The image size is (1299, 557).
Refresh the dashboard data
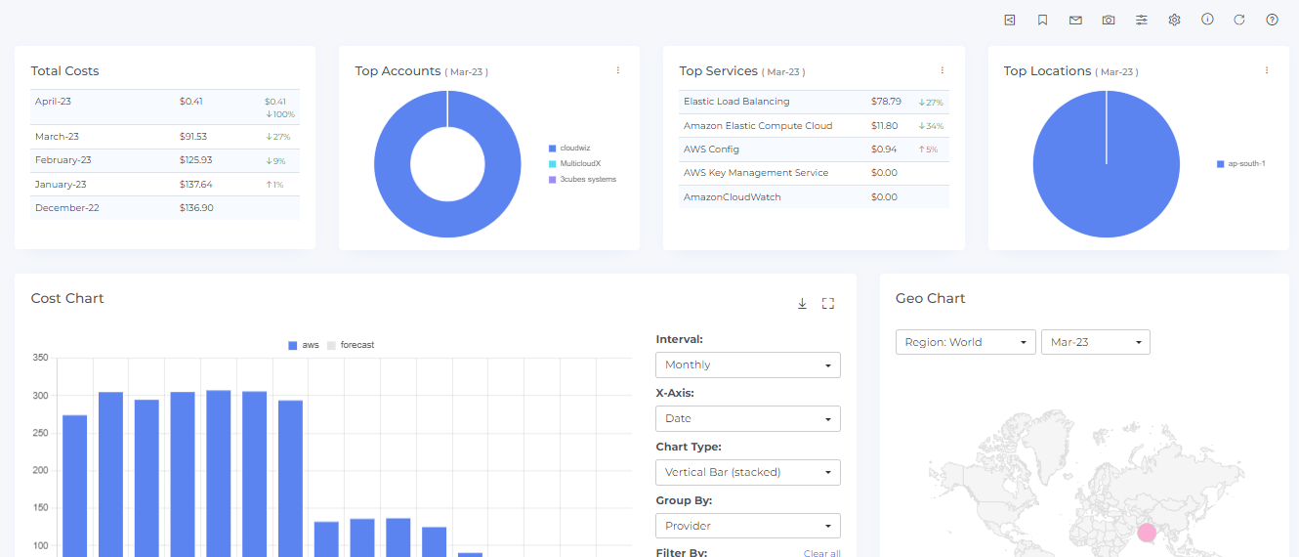(x=1239, y=20)
